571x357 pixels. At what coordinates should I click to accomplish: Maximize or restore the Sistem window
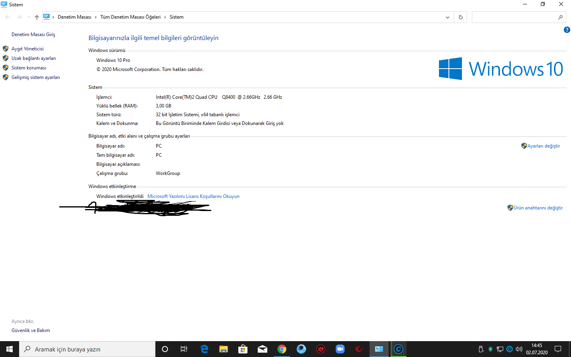click(x=543, y=4)
